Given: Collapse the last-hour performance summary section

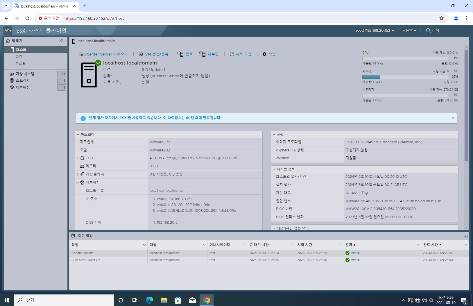Looking at the screenshot, I should pos(274,228).
